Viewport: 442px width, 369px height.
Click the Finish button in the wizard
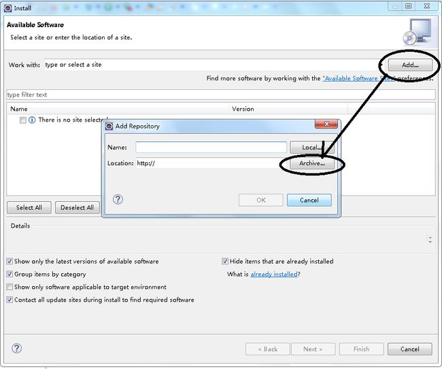click(361, 349)
